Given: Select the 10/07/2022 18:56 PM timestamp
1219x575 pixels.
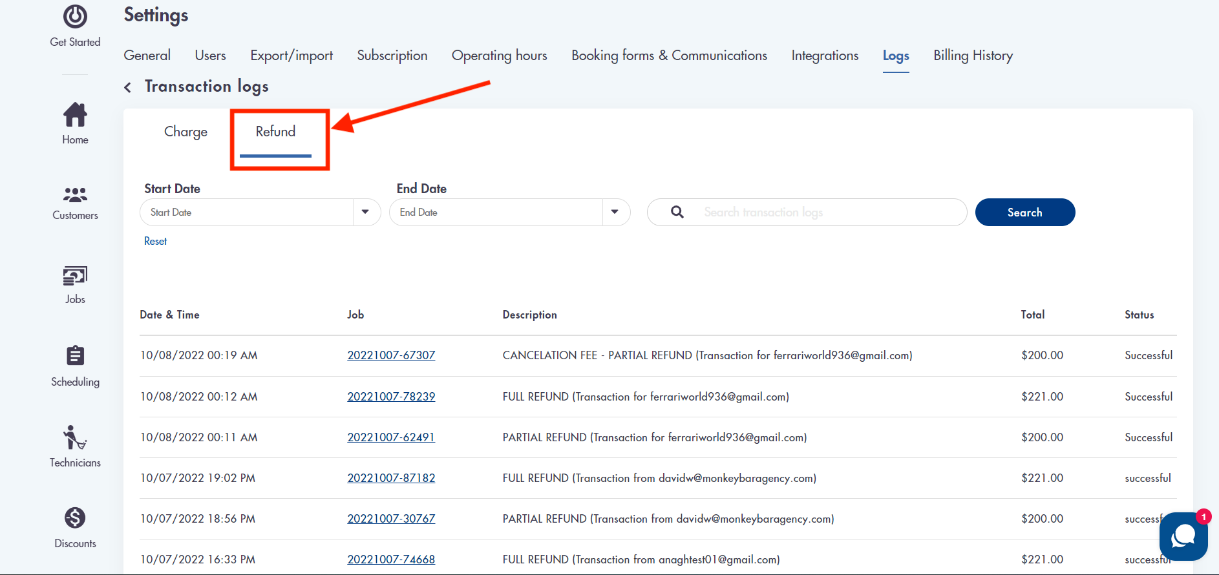Looking at the screenshot, I should click(197, 519).
